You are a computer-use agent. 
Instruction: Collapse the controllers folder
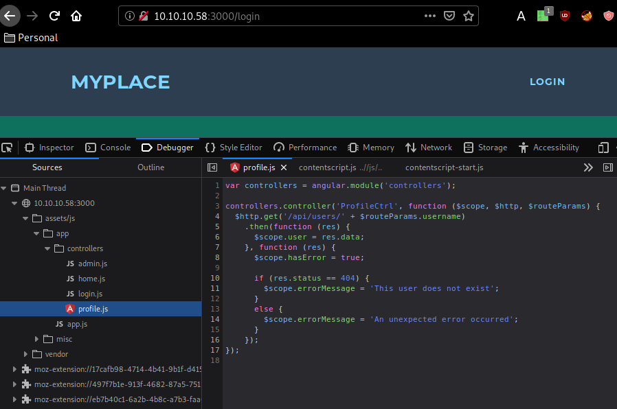click(47, 248)
